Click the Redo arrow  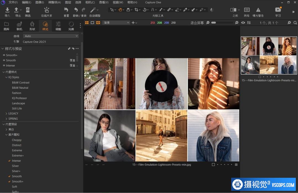tap(83, 10)
